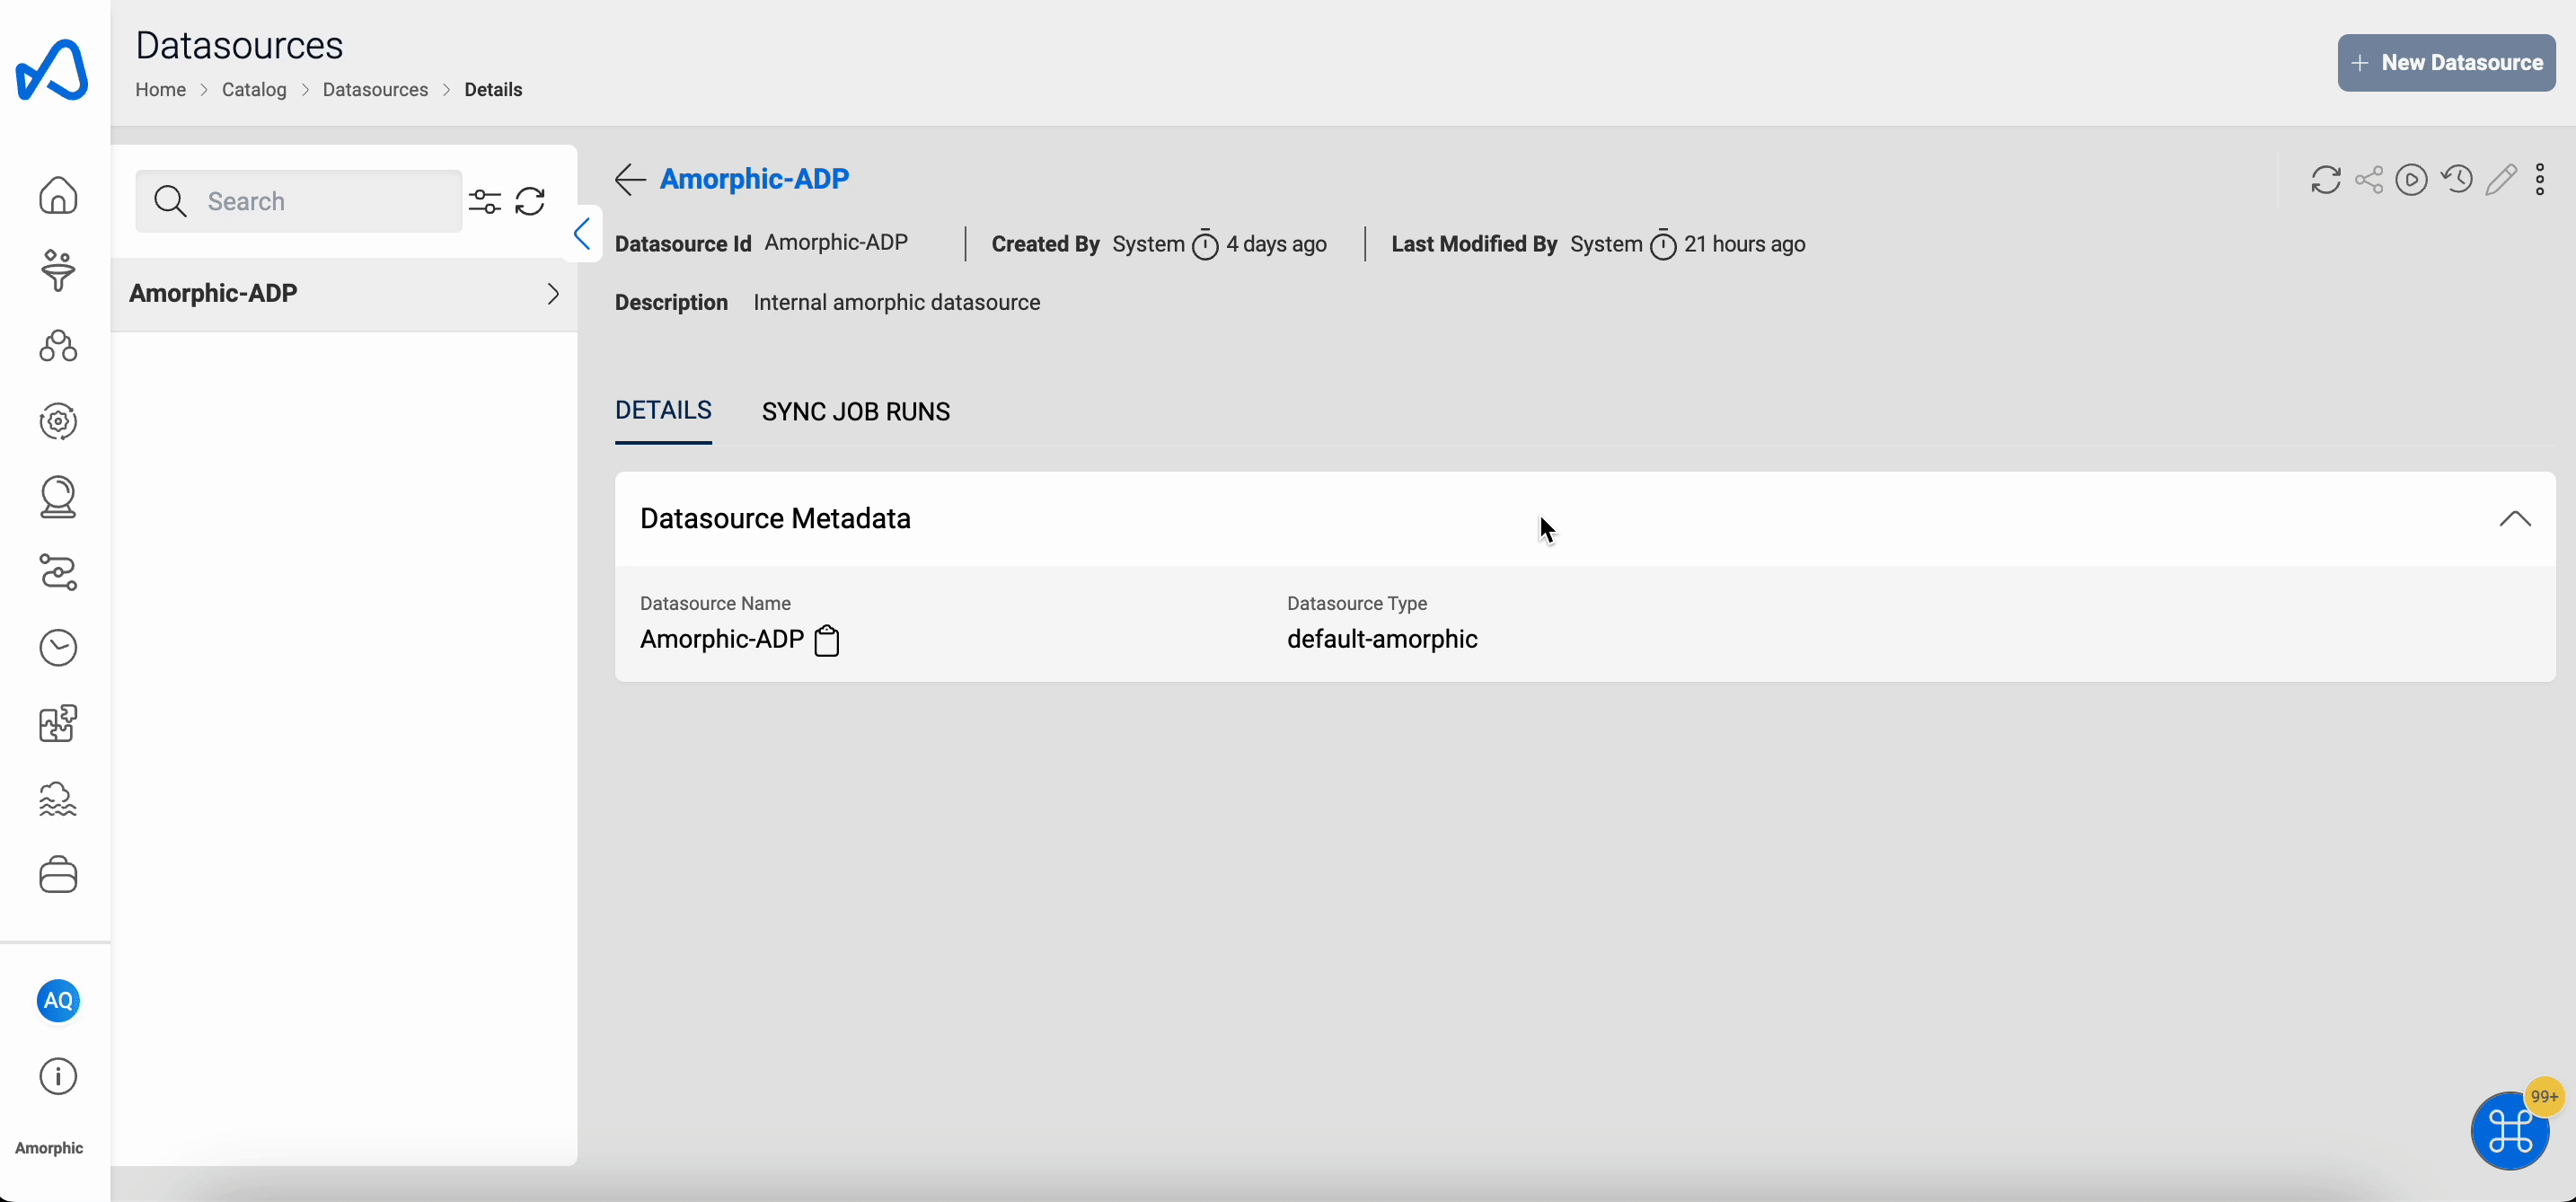Click the New Datasource button

pyautogui.click(x=2446, y=63)
